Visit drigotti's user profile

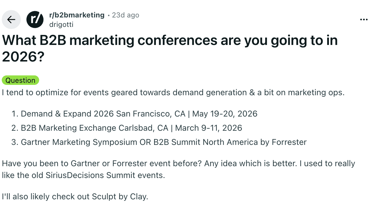tap(61, 25)
